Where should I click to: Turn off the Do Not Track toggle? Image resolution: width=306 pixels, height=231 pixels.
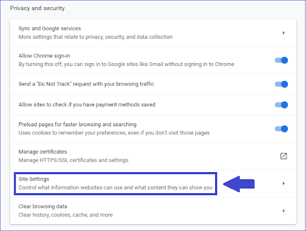282,84
